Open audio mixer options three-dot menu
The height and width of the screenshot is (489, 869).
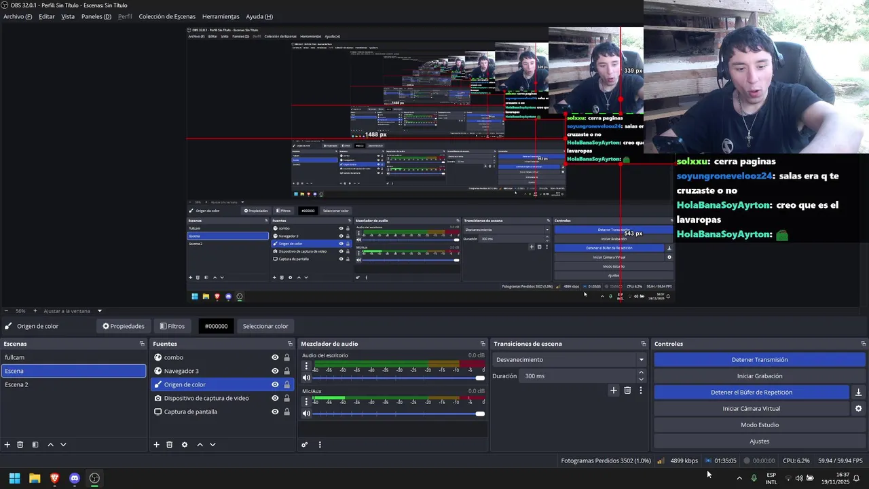tap(320, 445)
